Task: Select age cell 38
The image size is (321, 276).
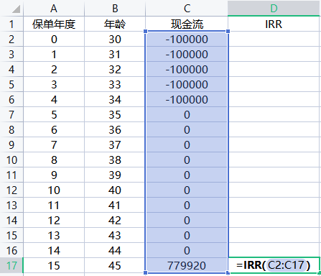Action: (115, 160)
